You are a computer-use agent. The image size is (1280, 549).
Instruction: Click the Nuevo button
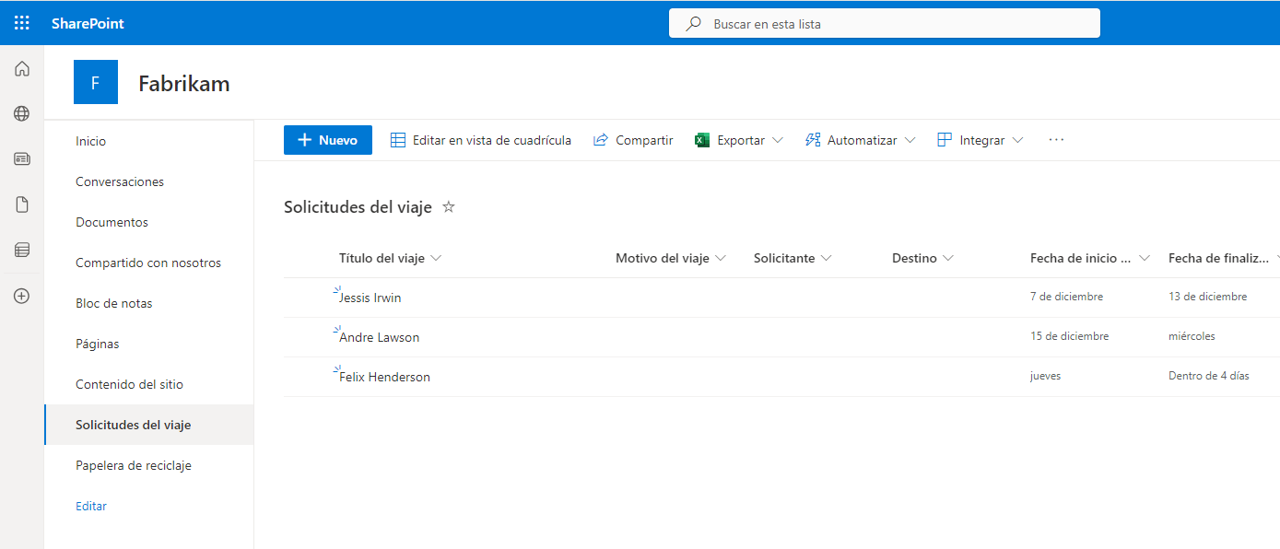327,139
